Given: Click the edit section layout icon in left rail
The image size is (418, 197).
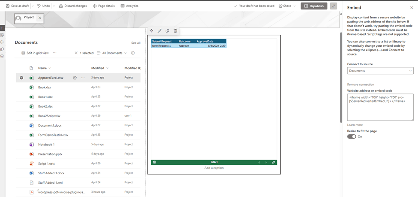Looking at the screenshot, I should pyautogui.click(x=2, y=35).
